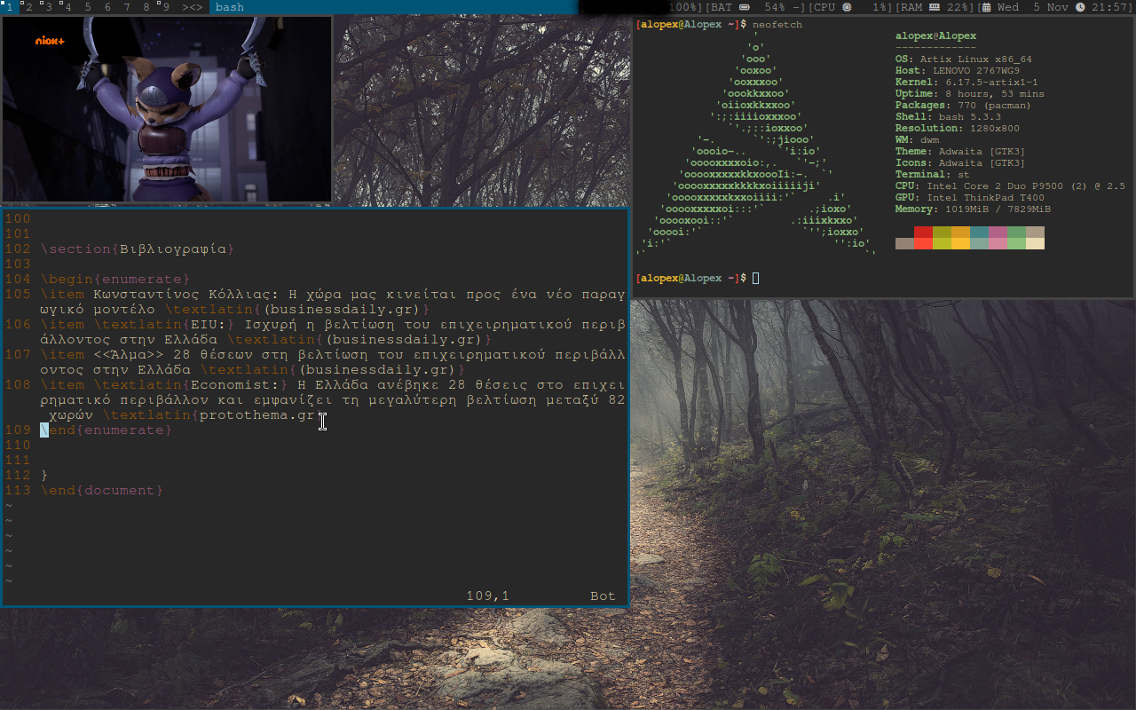This screenshot has height=710, width=1136.
Task: Click the Terminal: st line in neofetch
Action: coord(931,175)
